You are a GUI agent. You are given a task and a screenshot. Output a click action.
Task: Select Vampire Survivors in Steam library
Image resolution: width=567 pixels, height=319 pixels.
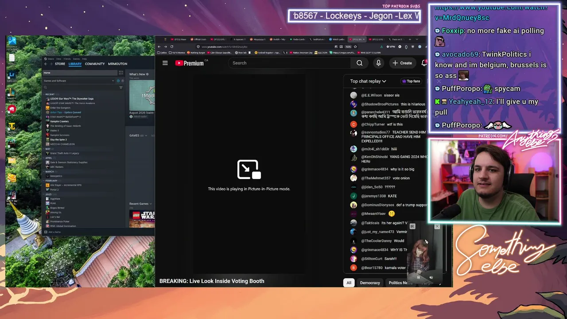point(60,135)
